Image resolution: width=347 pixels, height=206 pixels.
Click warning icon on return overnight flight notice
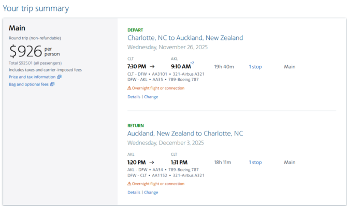(x=129, y=184)
